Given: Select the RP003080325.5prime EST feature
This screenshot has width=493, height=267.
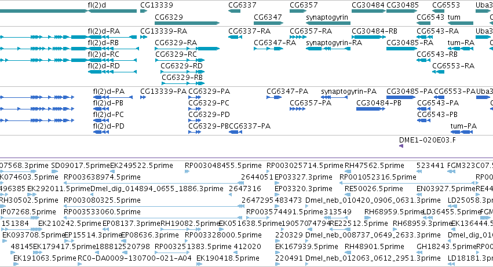Looking at the screenshot, I should pyautogui.click(x=154, y=206).
